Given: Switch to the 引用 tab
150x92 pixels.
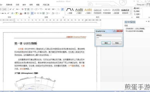Looking at the screenshot, I should pyautogui.click(x=17, y=5).
